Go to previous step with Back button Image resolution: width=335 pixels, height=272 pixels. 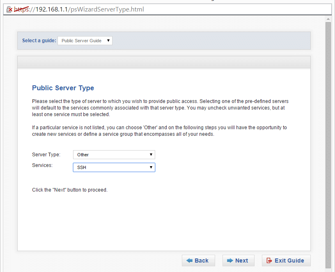(198, 261)
